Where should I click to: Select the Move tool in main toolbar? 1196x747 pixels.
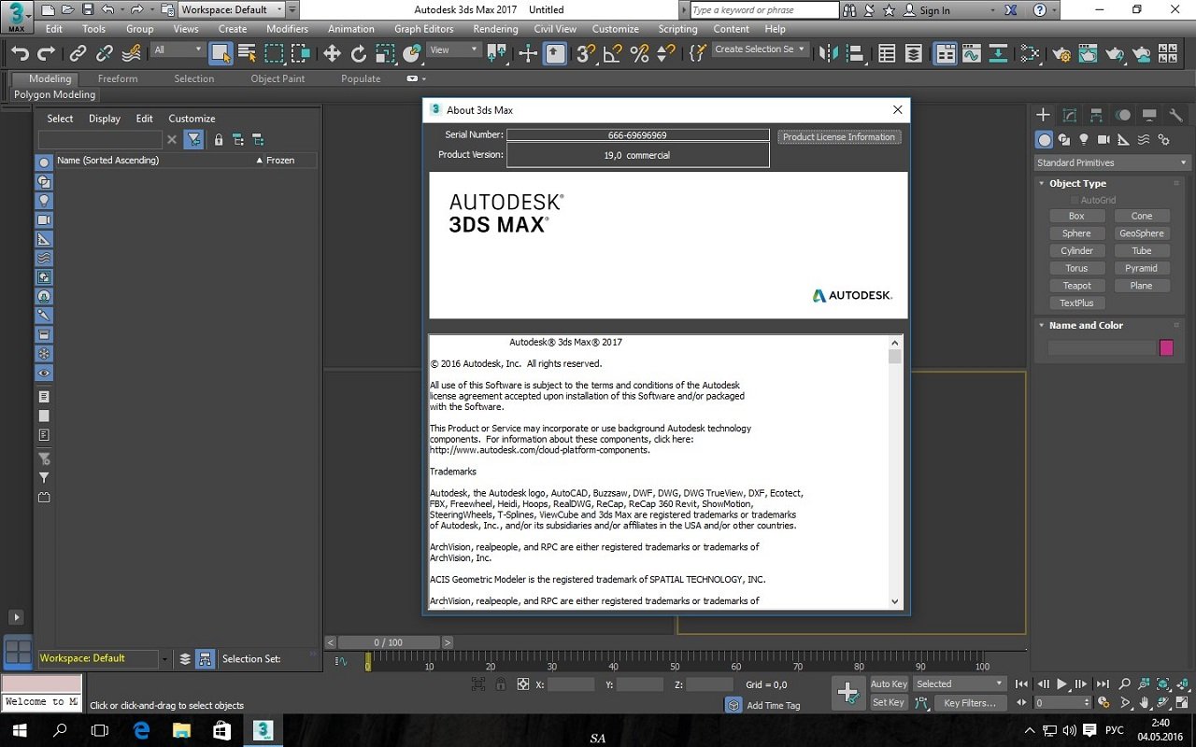tap(332, 53)
